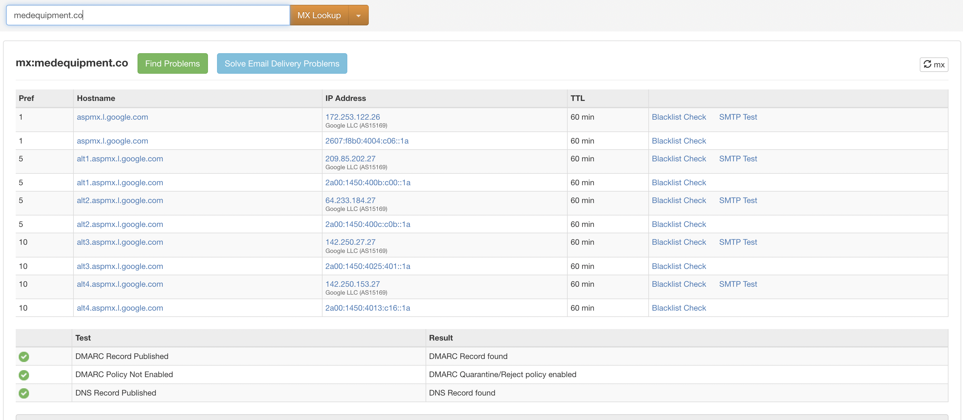Image resolution: width=963 pixels, height=420 pixels.
Task: Click the DNS Record Published test name
Action: click(x=116, y=393)
